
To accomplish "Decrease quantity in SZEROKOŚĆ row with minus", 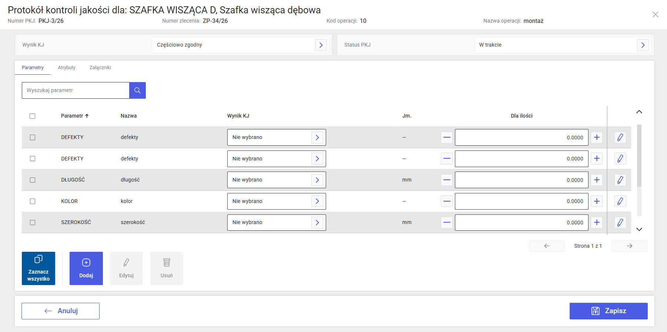I will (447, 223).
